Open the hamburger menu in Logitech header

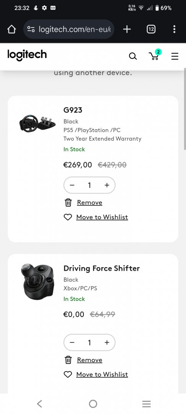[x=175, y=56]
